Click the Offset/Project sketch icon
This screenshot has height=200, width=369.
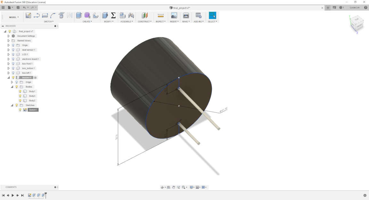click(61, 16)
